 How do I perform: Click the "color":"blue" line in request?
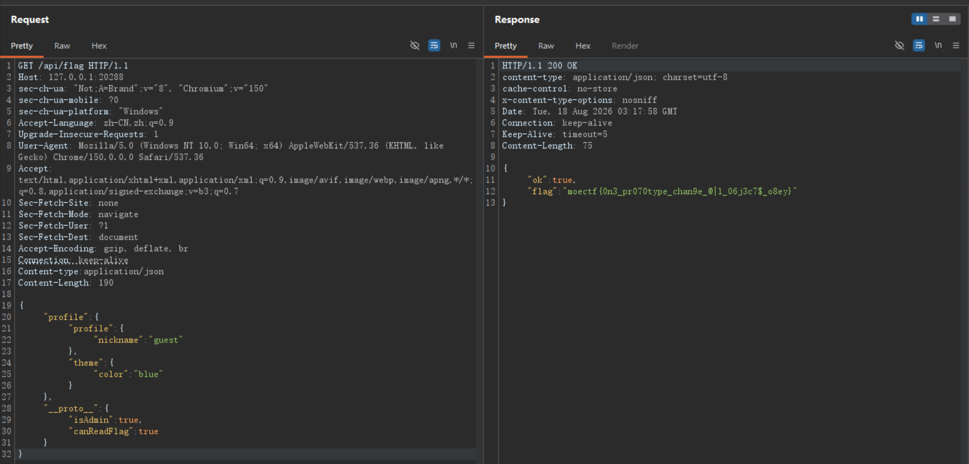[128, 374]
